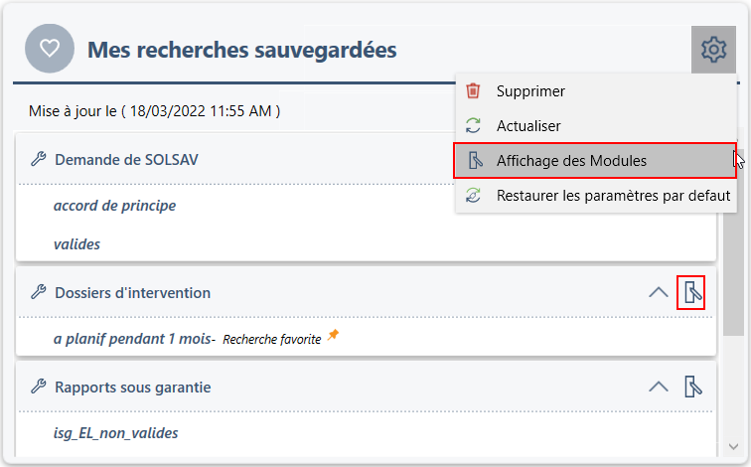The height and width of the screenshot is (467, 751).
Task: Open the 'isg_EL_non_valides' saved search
Action: point(115,432)
